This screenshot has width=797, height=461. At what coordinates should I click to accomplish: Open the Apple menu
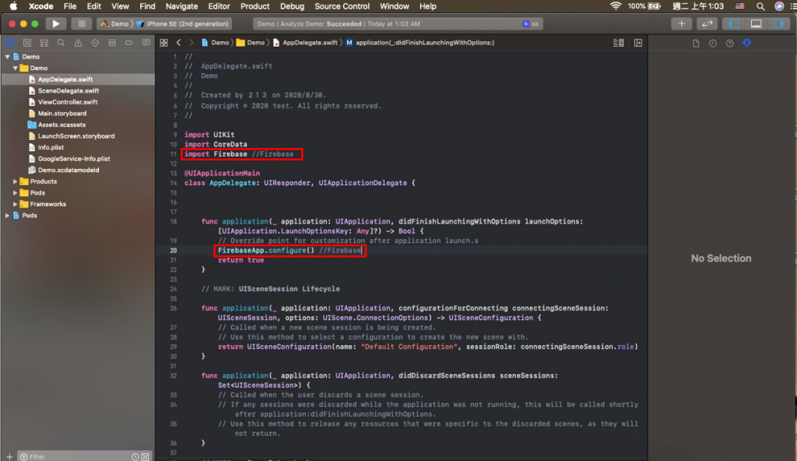[x=14, y=6]
